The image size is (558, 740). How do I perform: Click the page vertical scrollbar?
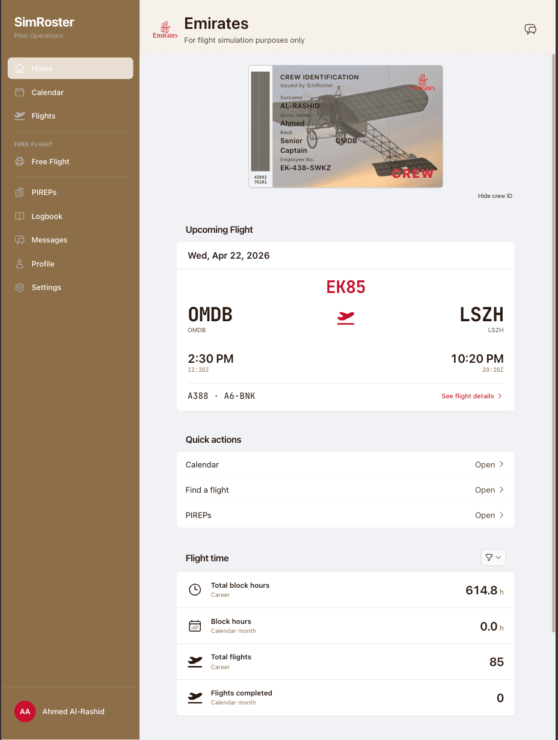coord(554,343)
